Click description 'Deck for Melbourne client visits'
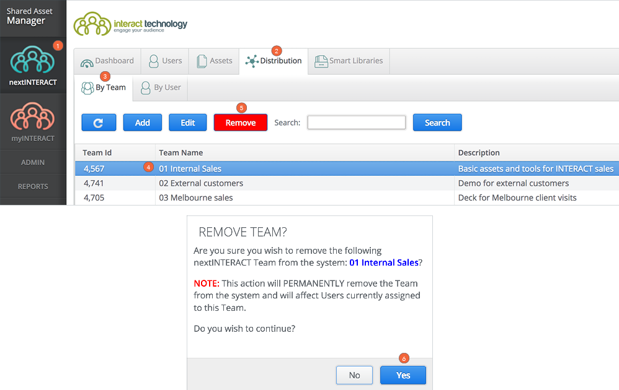Image resolution: width=619 pixels, height=390 pixels. 517,197
